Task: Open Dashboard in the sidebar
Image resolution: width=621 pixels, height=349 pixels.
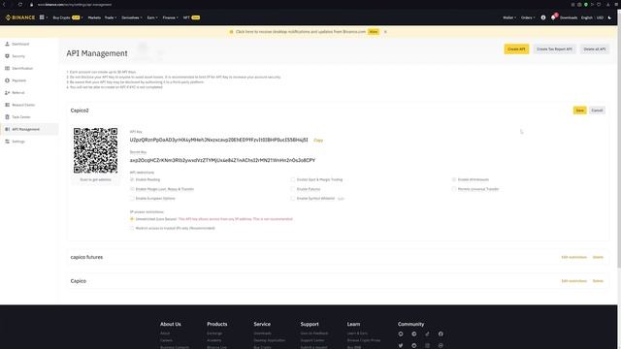Action: pyautogui.click(x=20, y=44)
